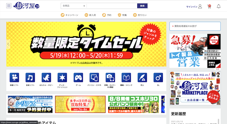Go to next carousel slide
Screen dimensions: 227x124
click(x=164, y=44)
